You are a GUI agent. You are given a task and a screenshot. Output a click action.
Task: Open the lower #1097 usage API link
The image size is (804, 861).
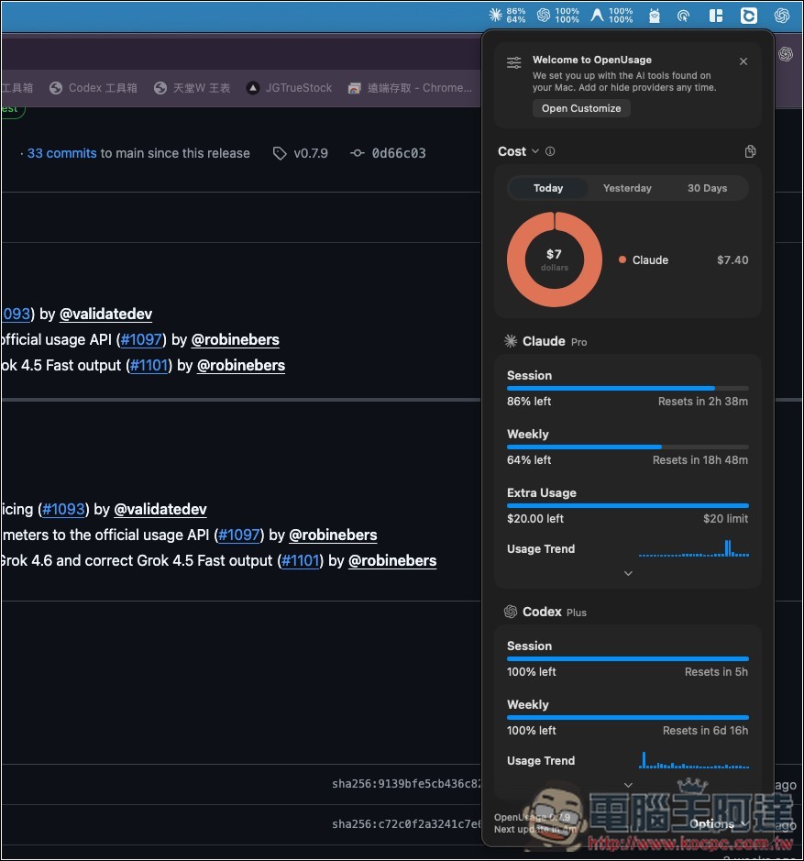coord(239,535)
